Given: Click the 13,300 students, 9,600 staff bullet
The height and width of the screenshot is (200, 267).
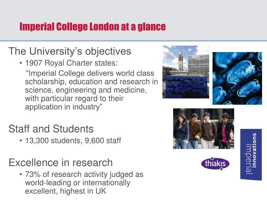Looking at the screenshot, I should [73, 141].
